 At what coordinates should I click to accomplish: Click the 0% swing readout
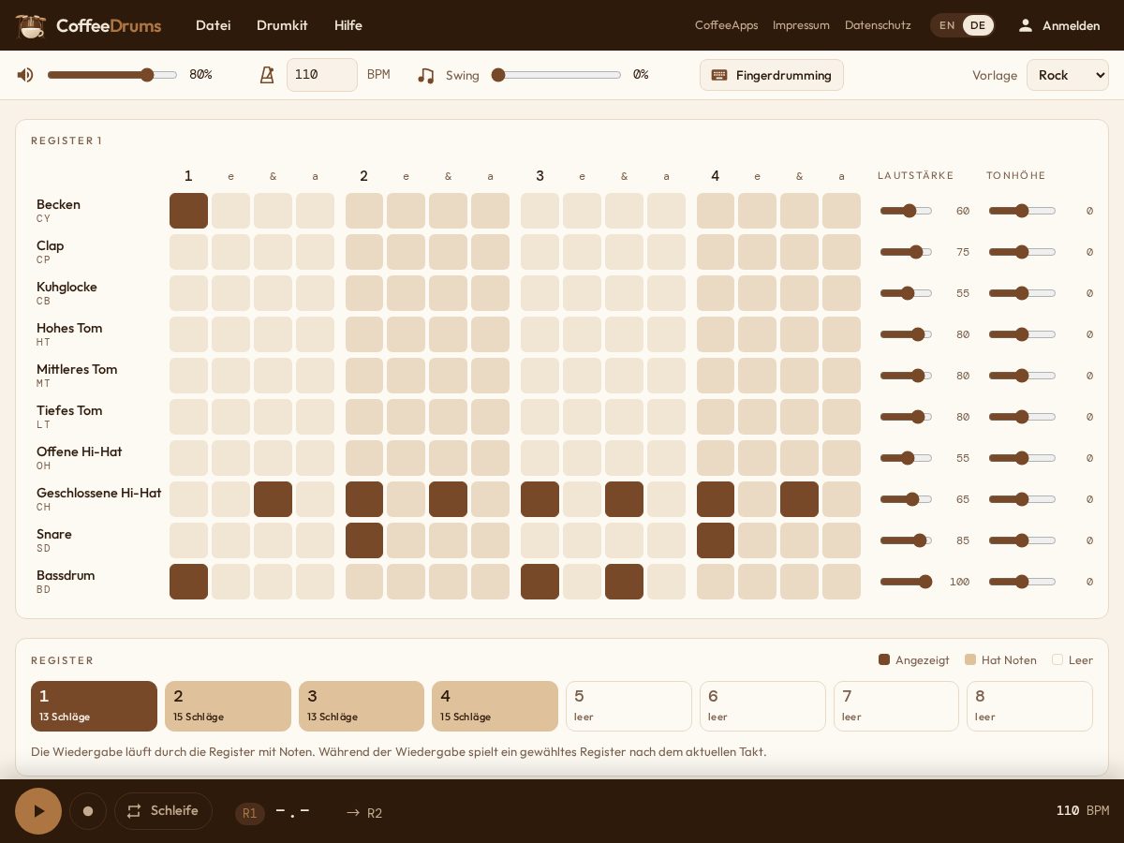(x=641, y=75)
